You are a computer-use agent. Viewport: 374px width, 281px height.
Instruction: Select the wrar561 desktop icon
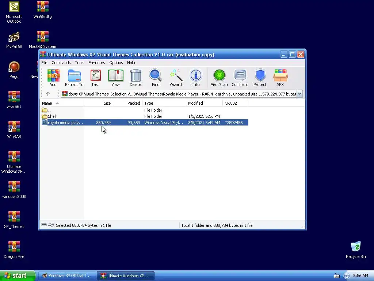pos(14,100)
